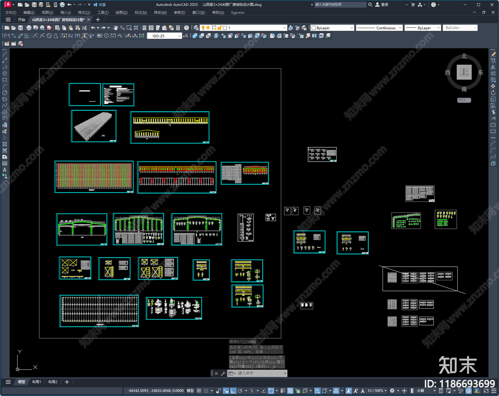
Task: Open the 文件(F) menu
Action: pos(11,12)
